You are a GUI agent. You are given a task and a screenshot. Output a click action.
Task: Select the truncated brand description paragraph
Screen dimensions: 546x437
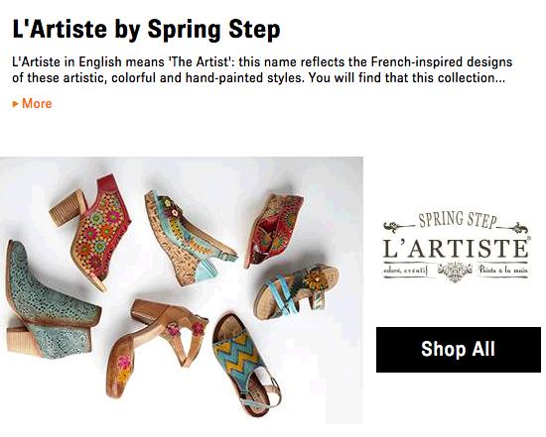coord(262,69)
